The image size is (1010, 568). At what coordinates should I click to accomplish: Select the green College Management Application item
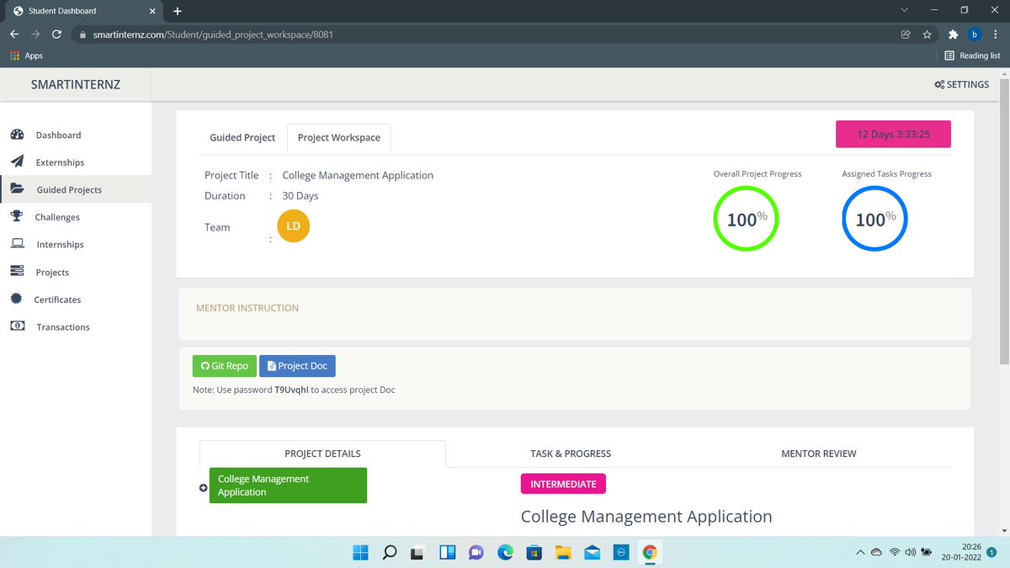click(288, 486)
